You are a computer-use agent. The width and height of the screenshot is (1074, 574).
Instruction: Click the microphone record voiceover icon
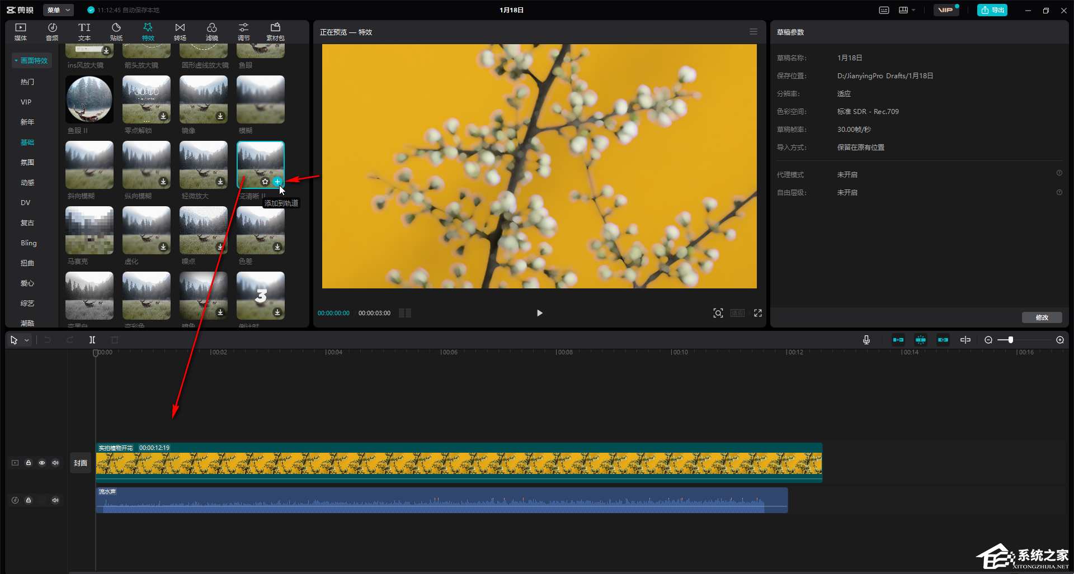pos(866,340)
